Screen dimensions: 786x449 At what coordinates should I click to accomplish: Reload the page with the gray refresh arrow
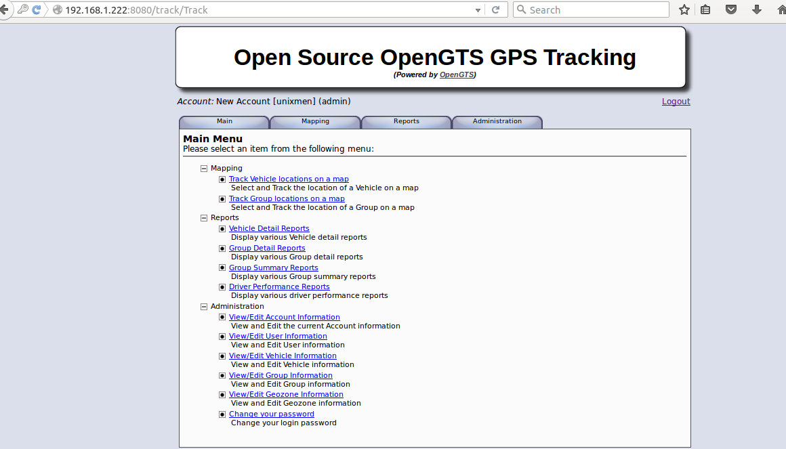495,9
